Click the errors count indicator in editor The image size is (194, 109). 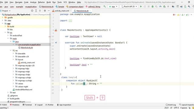175,15
